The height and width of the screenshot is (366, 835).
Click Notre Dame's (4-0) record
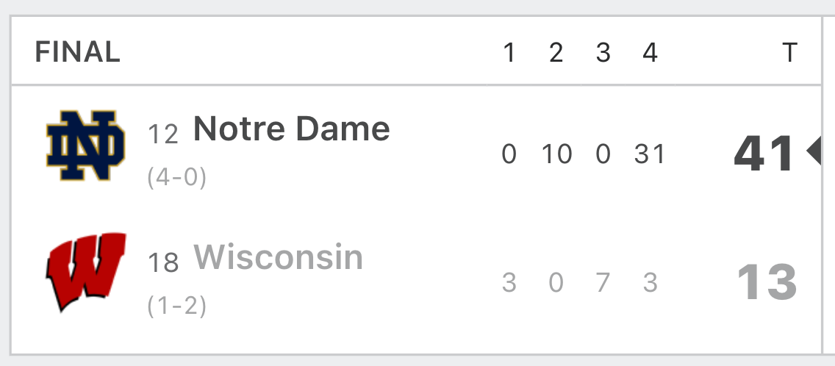tap(177, 177)
